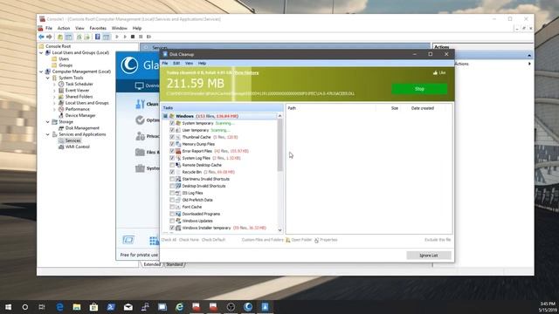Open Microsoft Store from the taskbar
559x314 pixels.
click(93, 307)
